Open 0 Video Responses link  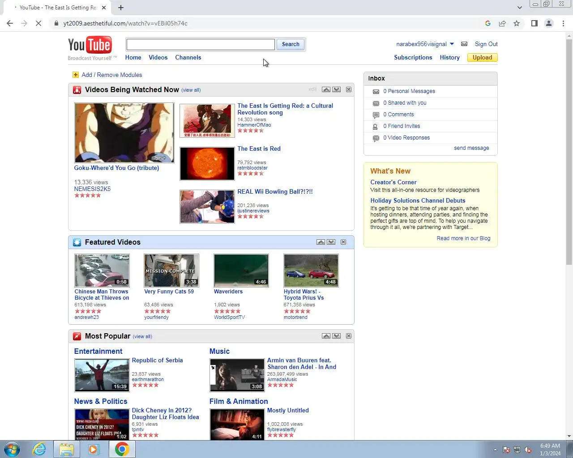click(406, 138)
